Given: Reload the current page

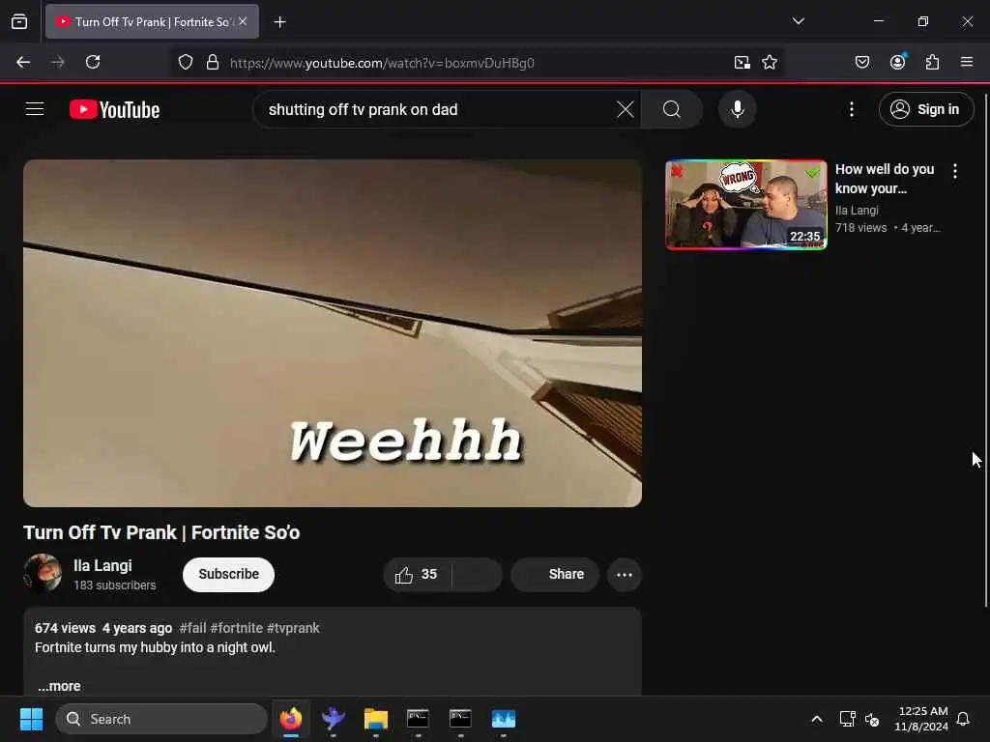Looking at the screenshot, I should [x=93, y=62].
